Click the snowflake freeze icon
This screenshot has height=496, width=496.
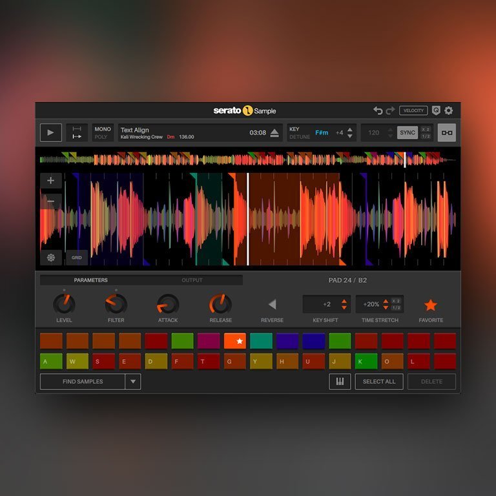click(x=50, y=258)
